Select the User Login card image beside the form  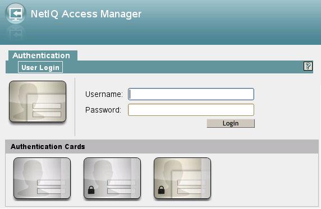pyautogui.click(x=38, y=101)
